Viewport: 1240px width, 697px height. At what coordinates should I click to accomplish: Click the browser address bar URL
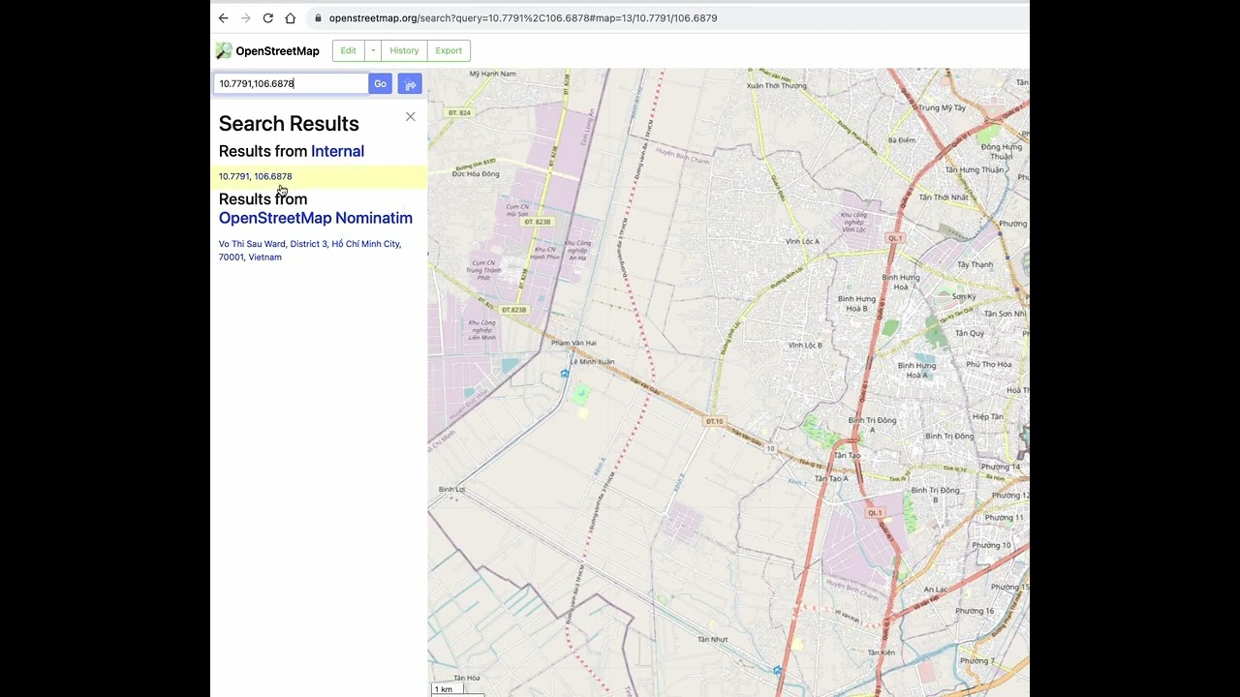[x=523, y=17]
